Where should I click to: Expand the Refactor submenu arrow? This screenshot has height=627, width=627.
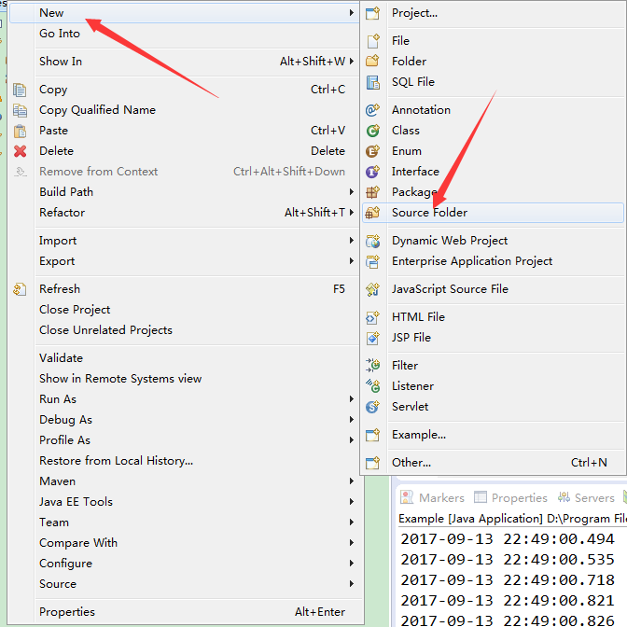point(351,213)
